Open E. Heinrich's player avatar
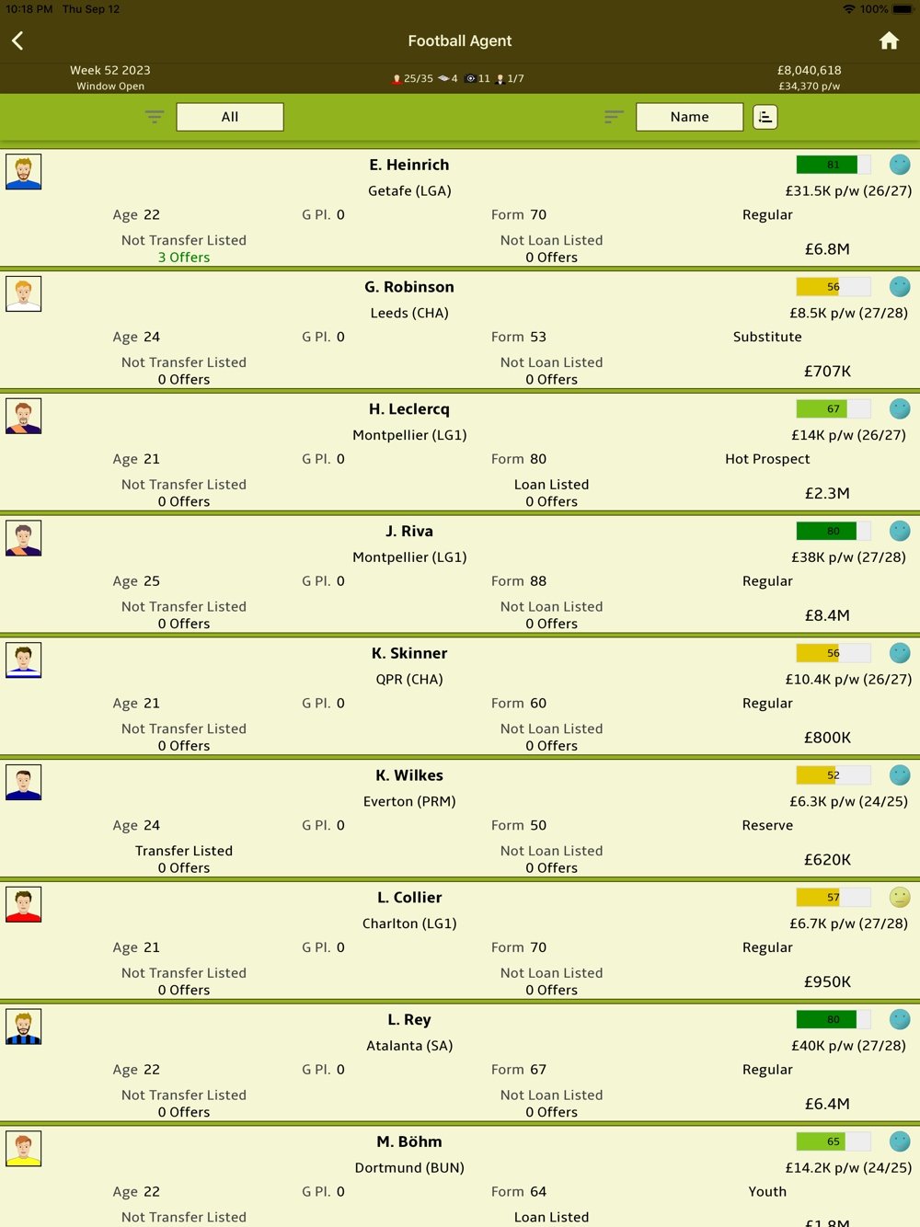The image size is (920, 1227). pyautogui.click(x=24, y=172)
